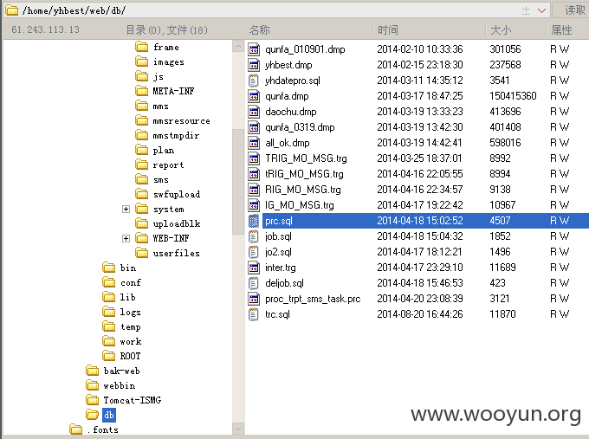
Task: Click the 61.243.113.13 host label
Action: pyautogui.click(x=45, y=29)
